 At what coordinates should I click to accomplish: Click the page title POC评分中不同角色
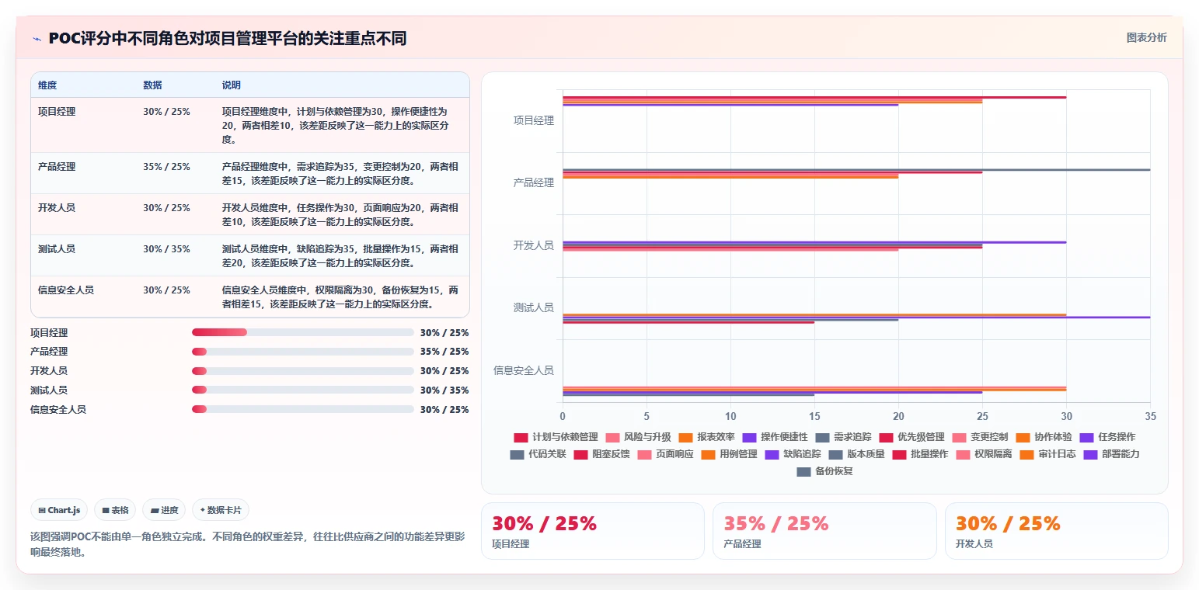coord(227,39)
